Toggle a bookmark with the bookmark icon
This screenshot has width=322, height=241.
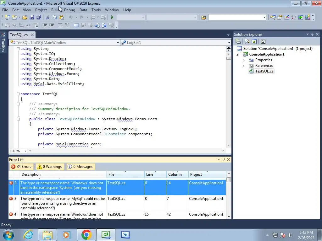coord(76,25)
